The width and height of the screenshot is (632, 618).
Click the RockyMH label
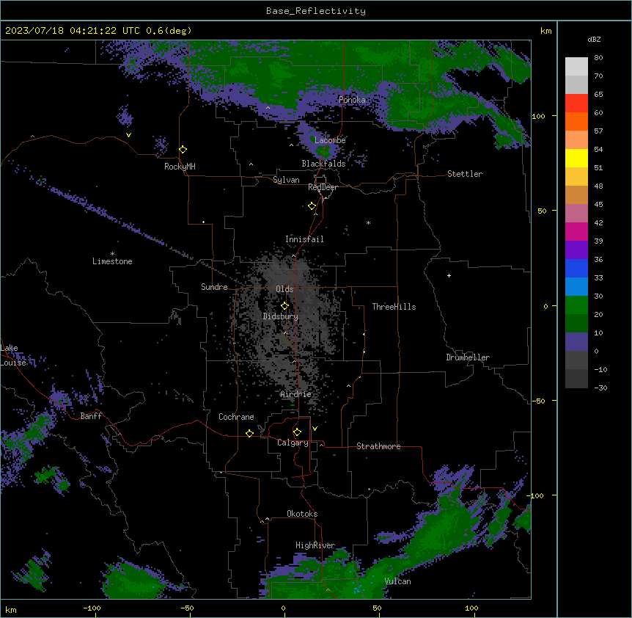pos(180,167)
